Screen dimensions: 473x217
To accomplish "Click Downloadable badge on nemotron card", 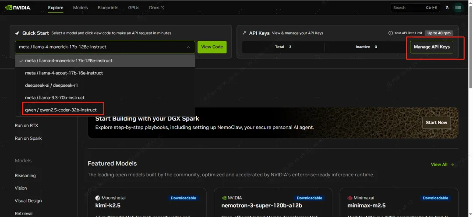I will (310, 198).
